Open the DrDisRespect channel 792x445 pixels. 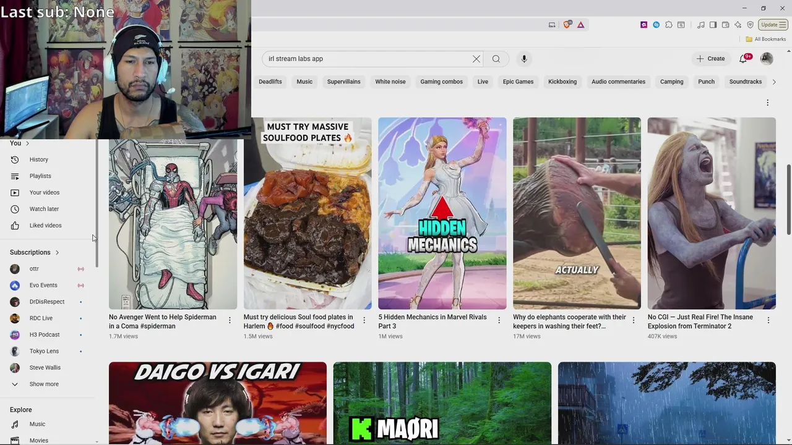48,302
